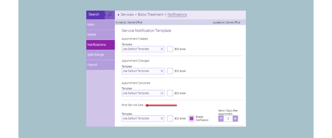This screenshot has width=332, height=138.
Task: Clear the Appointment Cancelled template field
Action: click(x=162, y=93)
